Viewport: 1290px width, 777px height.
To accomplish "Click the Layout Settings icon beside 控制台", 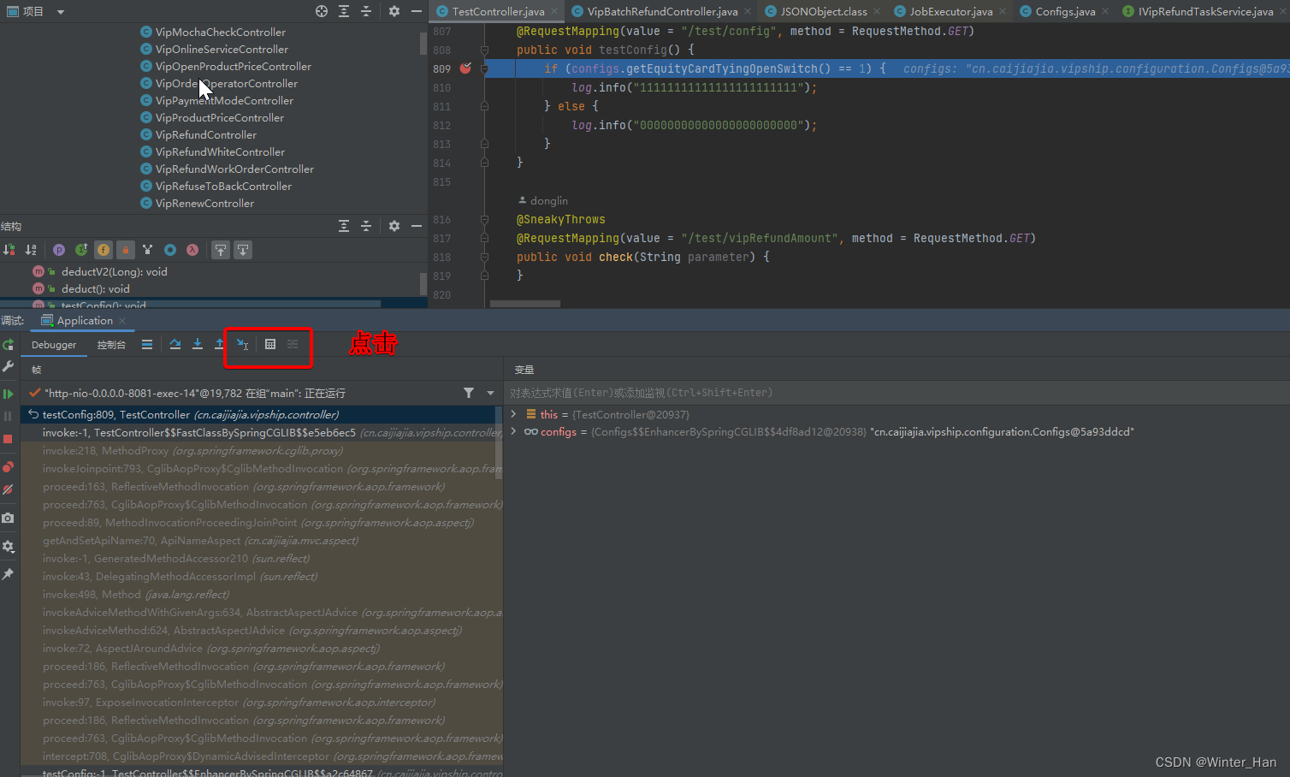I will click(x=147, y=344).
